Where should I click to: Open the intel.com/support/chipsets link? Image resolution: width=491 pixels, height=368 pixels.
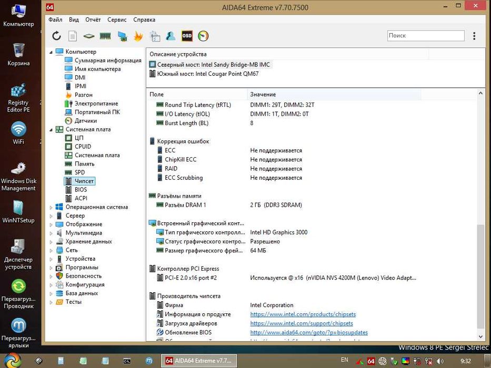point(301,323)
